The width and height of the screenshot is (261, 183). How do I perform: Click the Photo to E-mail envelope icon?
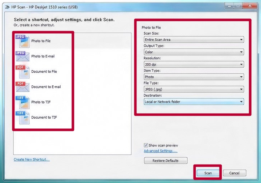click(x=23, y=56)
